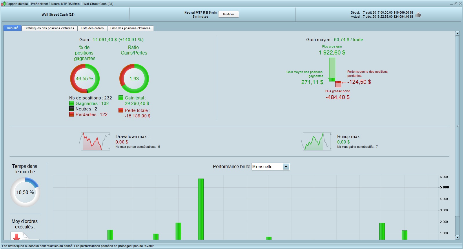Switch to the Résumé tab
Screen dimensions: 463x249
point(12,28)
